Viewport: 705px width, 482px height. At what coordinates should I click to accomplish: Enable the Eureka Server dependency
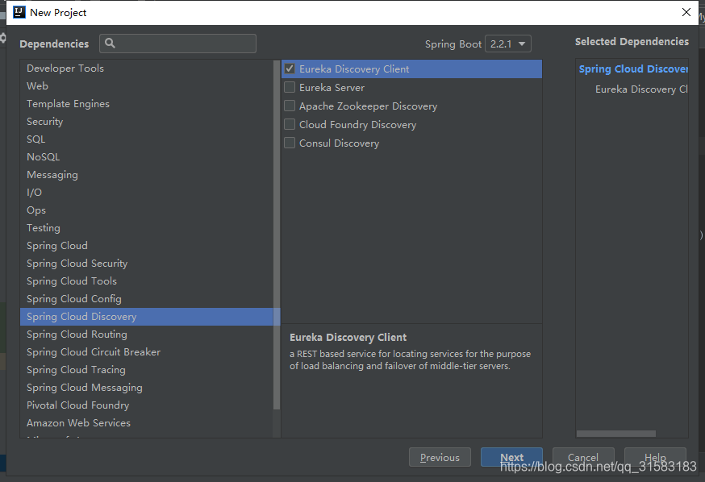click(290, 87)
